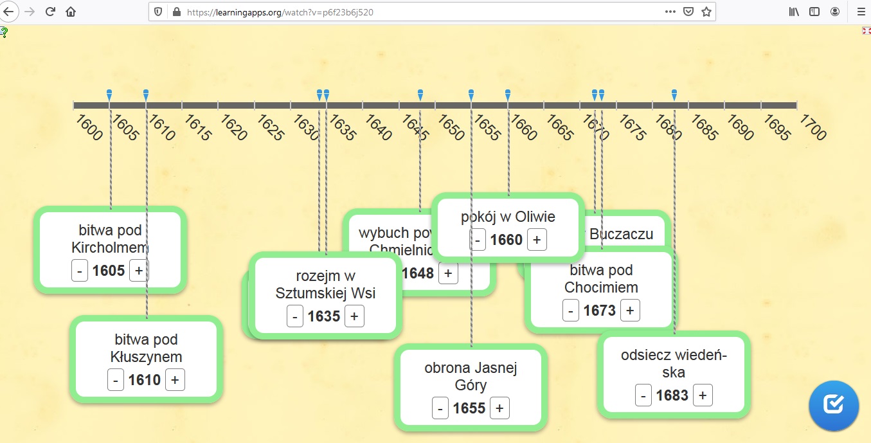871x443 pixels.
Task: Go to the Firefox home page
Action: tap(71, 12)
